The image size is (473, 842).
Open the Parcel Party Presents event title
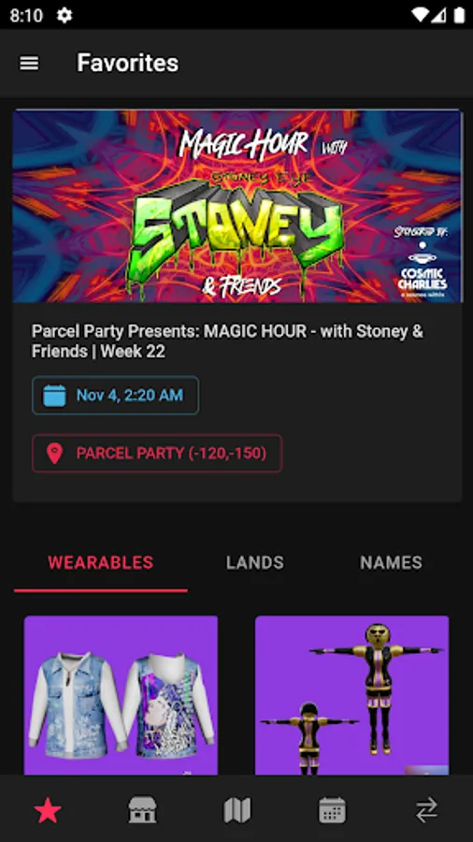coord(227,341)
